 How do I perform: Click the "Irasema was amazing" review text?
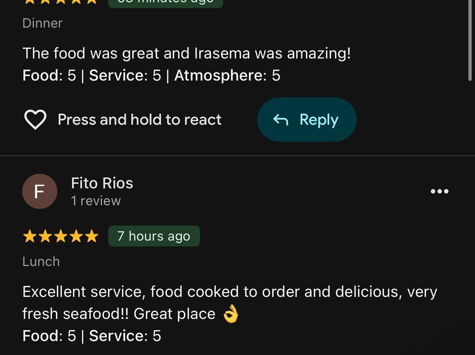pyautogui.click(x=186, y=54)
